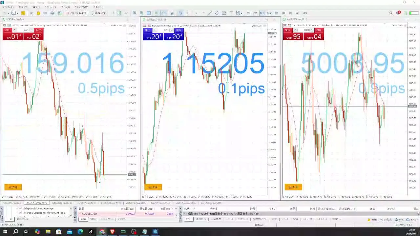This screenshot has width=420, height=236.
Task: Open the ファイル(F) menu
Action: point(8,7)
